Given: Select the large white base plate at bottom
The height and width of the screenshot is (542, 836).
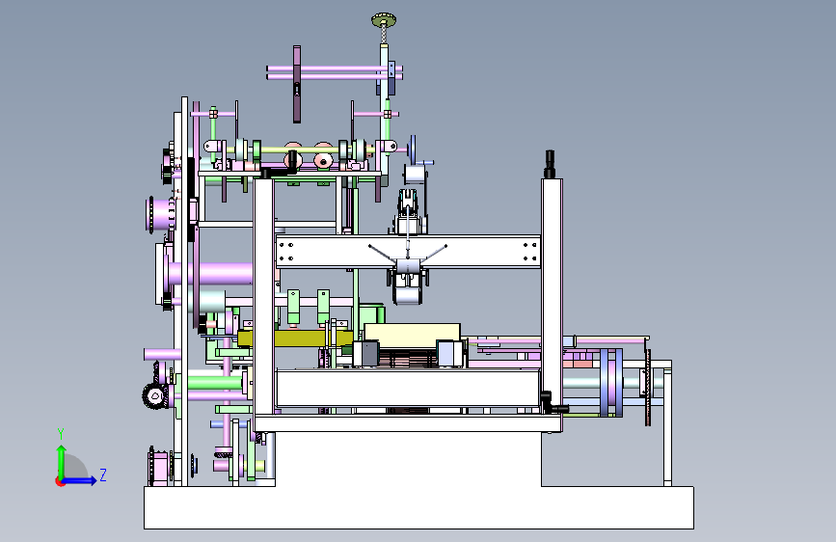Looking at the screenshot, I should (418, 506).
